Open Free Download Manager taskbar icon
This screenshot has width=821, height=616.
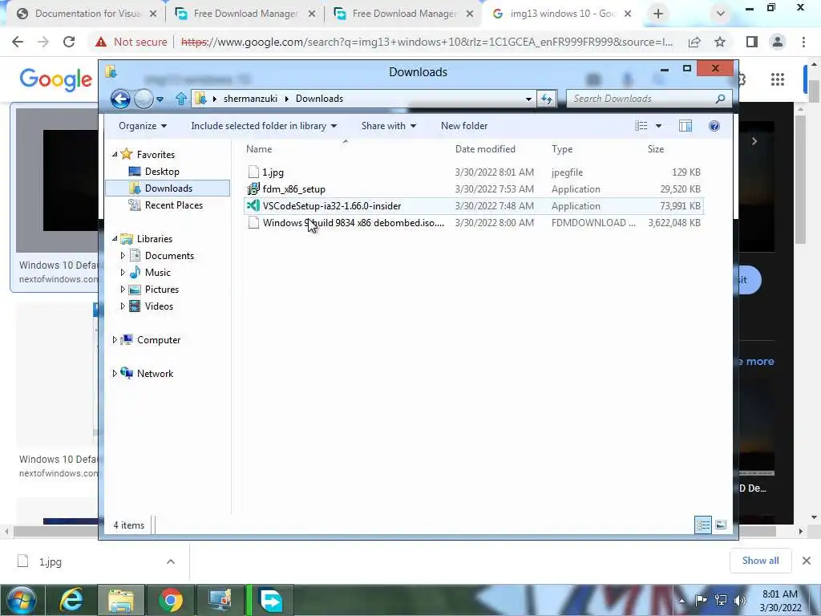click(x=271, y=600)
